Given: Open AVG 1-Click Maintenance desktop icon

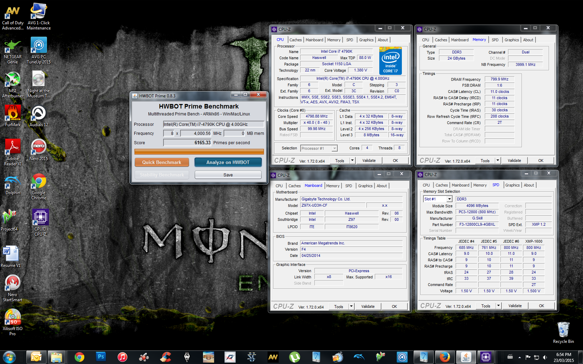Looking at the screenshot, I should [x=39, y=17].
